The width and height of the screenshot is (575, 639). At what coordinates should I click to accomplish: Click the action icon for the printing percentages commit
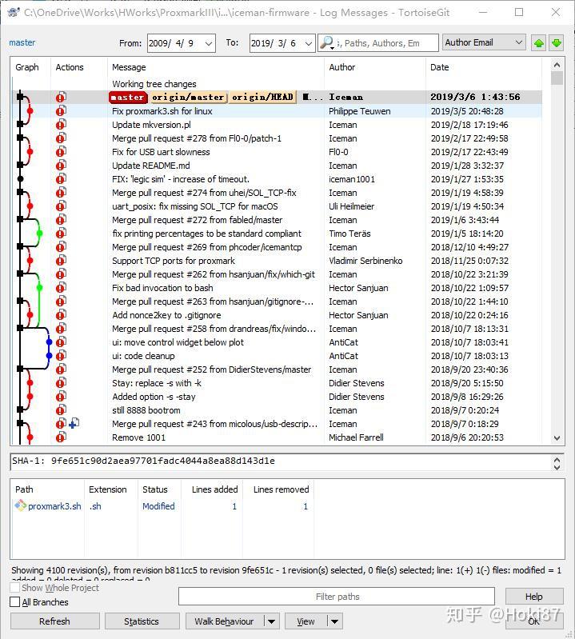(x=61, y=233)
